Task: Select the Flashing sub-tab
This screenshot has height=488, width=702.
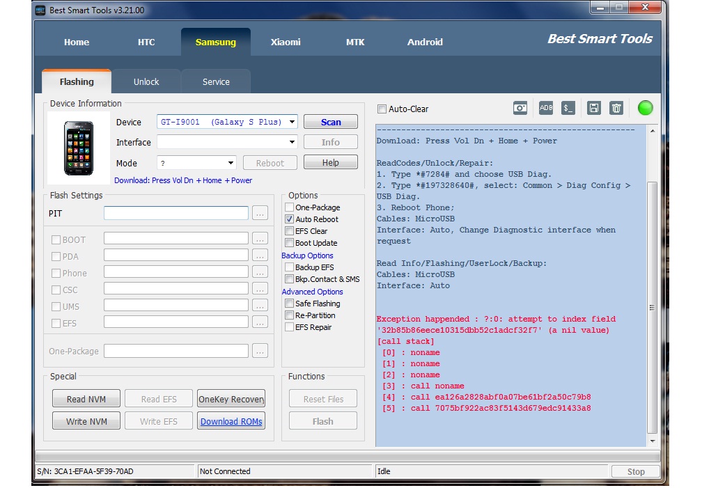Action: click(77, 81)
